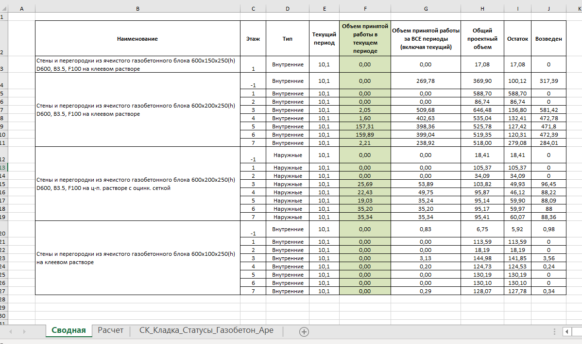The height and width of the screenshot is (344, 582).
Task: Select the cell with value 157,31
Action: 365,126
